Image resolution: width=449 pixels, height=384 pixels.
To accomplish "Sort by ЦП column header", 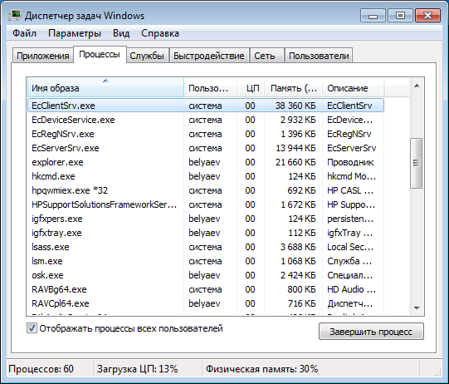I will tap(251, 88).
